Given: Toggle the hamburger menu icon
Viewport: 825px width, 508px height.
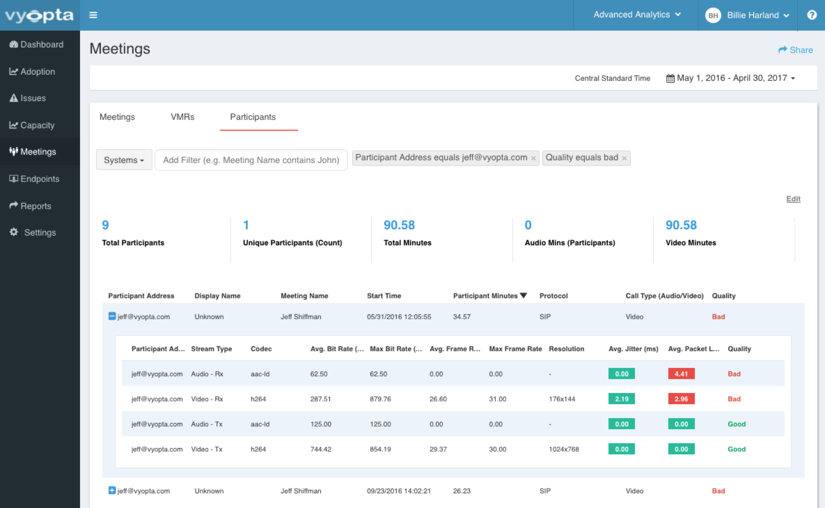Looking at the screenshot, I should point(93,15).
